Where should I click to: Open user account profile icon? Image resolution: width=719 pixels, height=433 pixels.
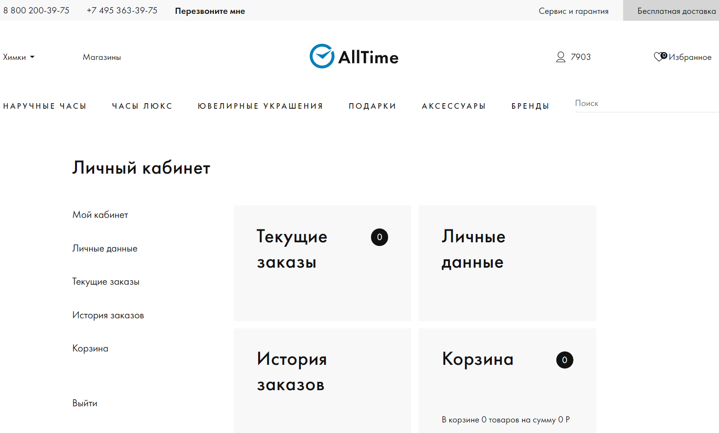(560, 57)
